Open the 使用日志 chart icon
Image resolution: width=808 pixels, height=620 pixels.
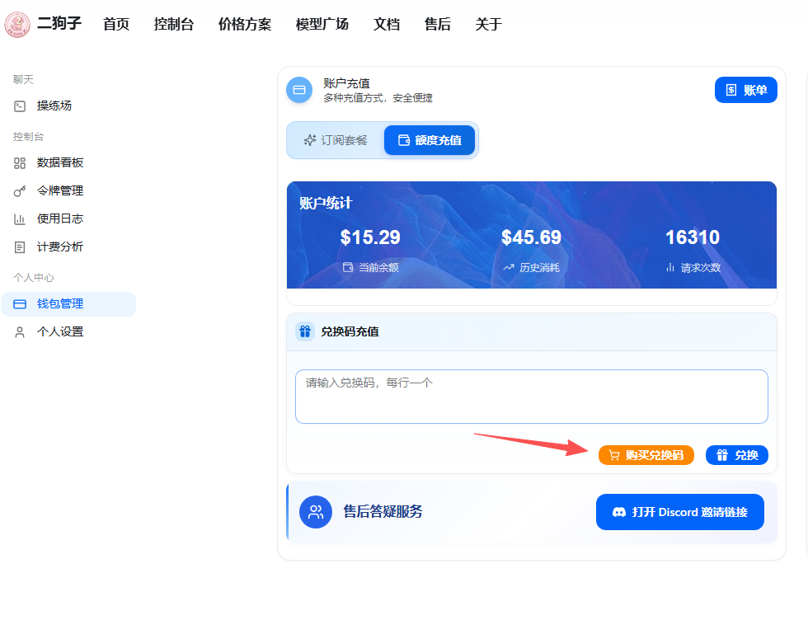coord(20,219)
